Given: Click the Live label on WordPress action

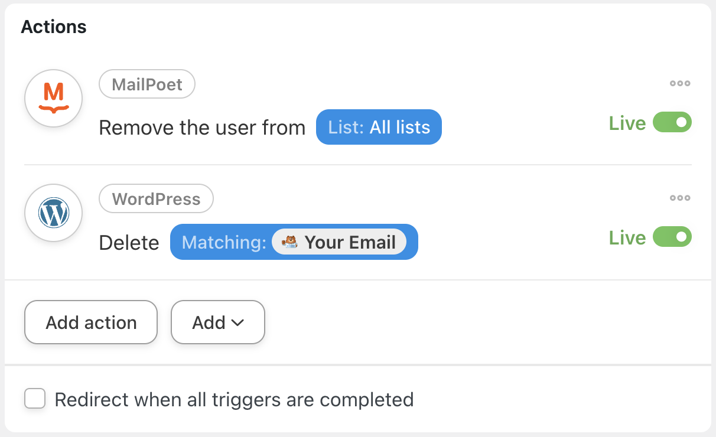Looking at the screenshot, I should 627,238.
